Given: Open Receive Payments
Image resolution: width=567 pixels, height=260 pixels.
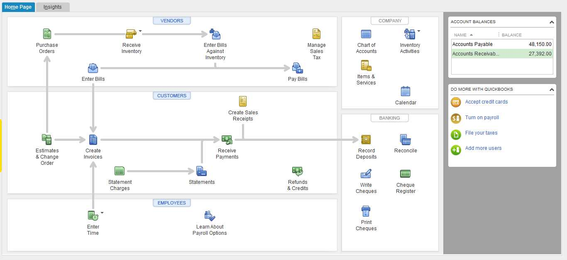Looking at the screenshot, I should [x=227, y=140].
